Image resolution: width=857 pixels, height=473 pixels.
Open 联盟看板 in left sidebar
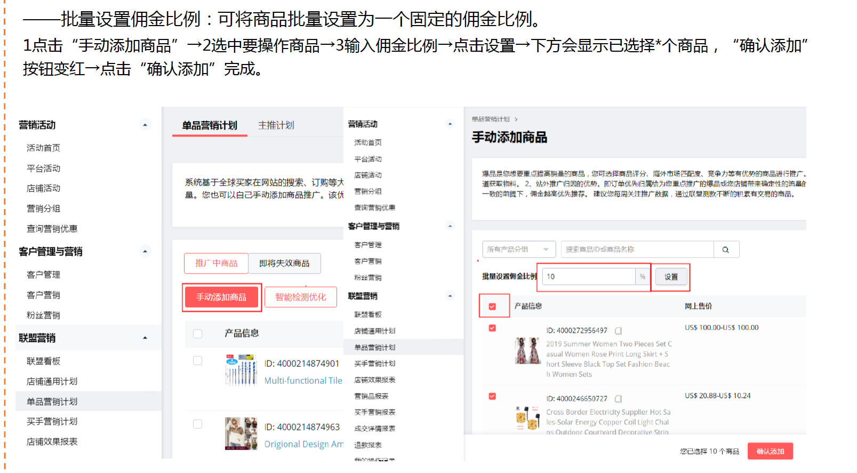click(44, 361)
